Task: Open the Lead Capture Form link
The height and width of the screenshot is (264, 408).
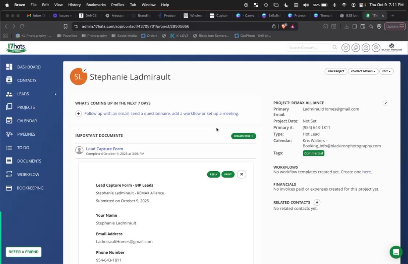Action: [105, 149]
